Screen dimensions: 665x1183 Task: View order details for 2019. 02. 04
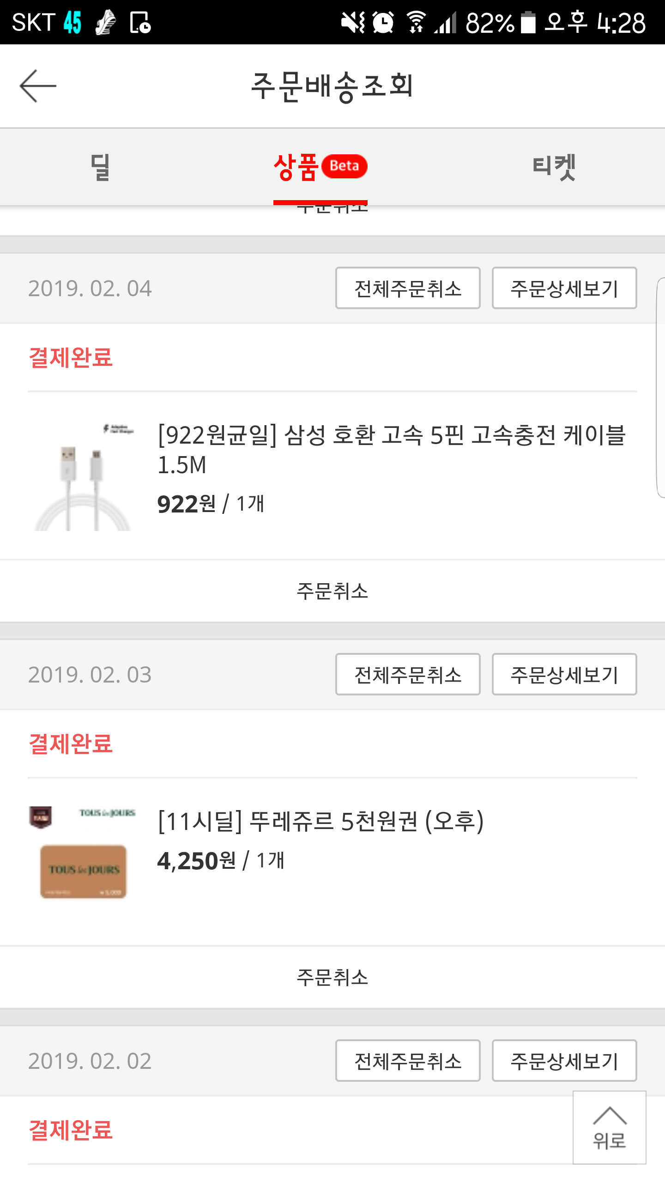[x=564, y=288]
